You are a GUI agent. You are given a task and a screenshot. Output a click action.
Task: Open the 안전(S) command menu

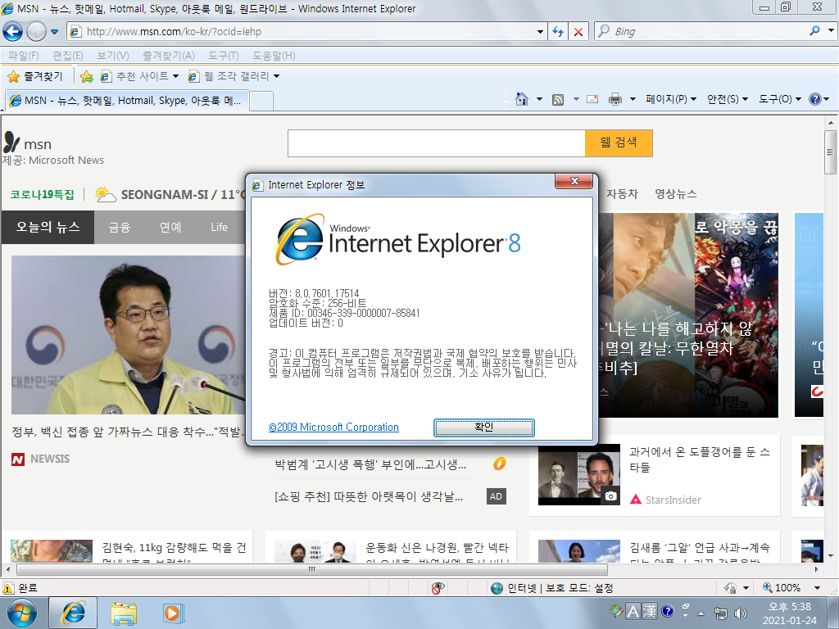728,99
